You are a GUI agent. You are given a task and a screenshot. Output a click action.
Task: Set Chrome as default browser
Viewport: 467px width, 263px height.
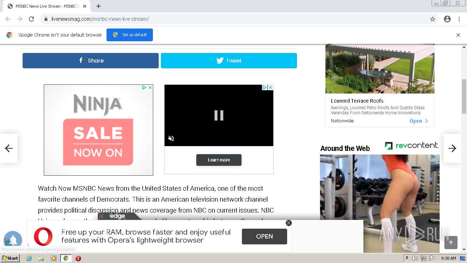pyautogui.click(x=130, y=35)
